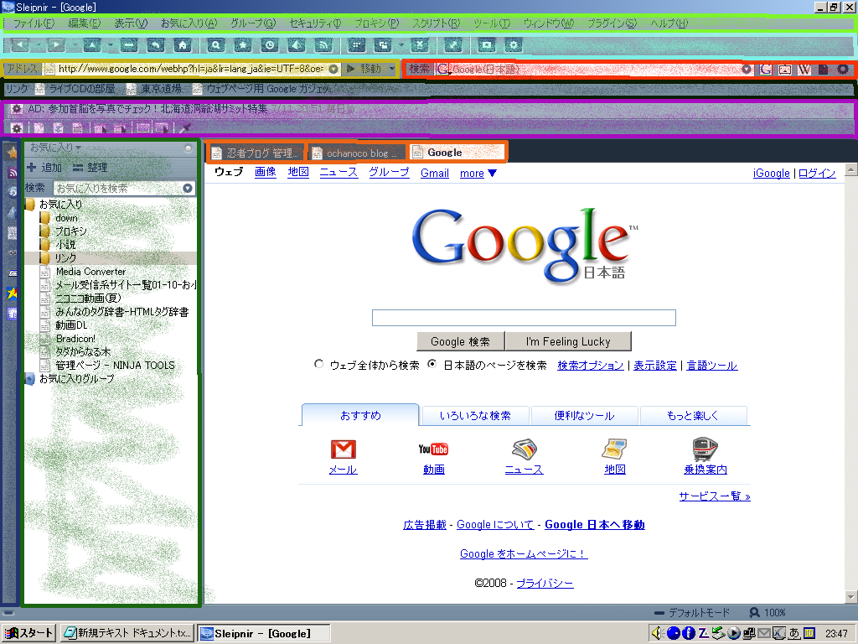Image resolution: width=858 pixels, height=644 pixels.
Task: Click the YouTube 動画 icon
Action: point(433,449)
